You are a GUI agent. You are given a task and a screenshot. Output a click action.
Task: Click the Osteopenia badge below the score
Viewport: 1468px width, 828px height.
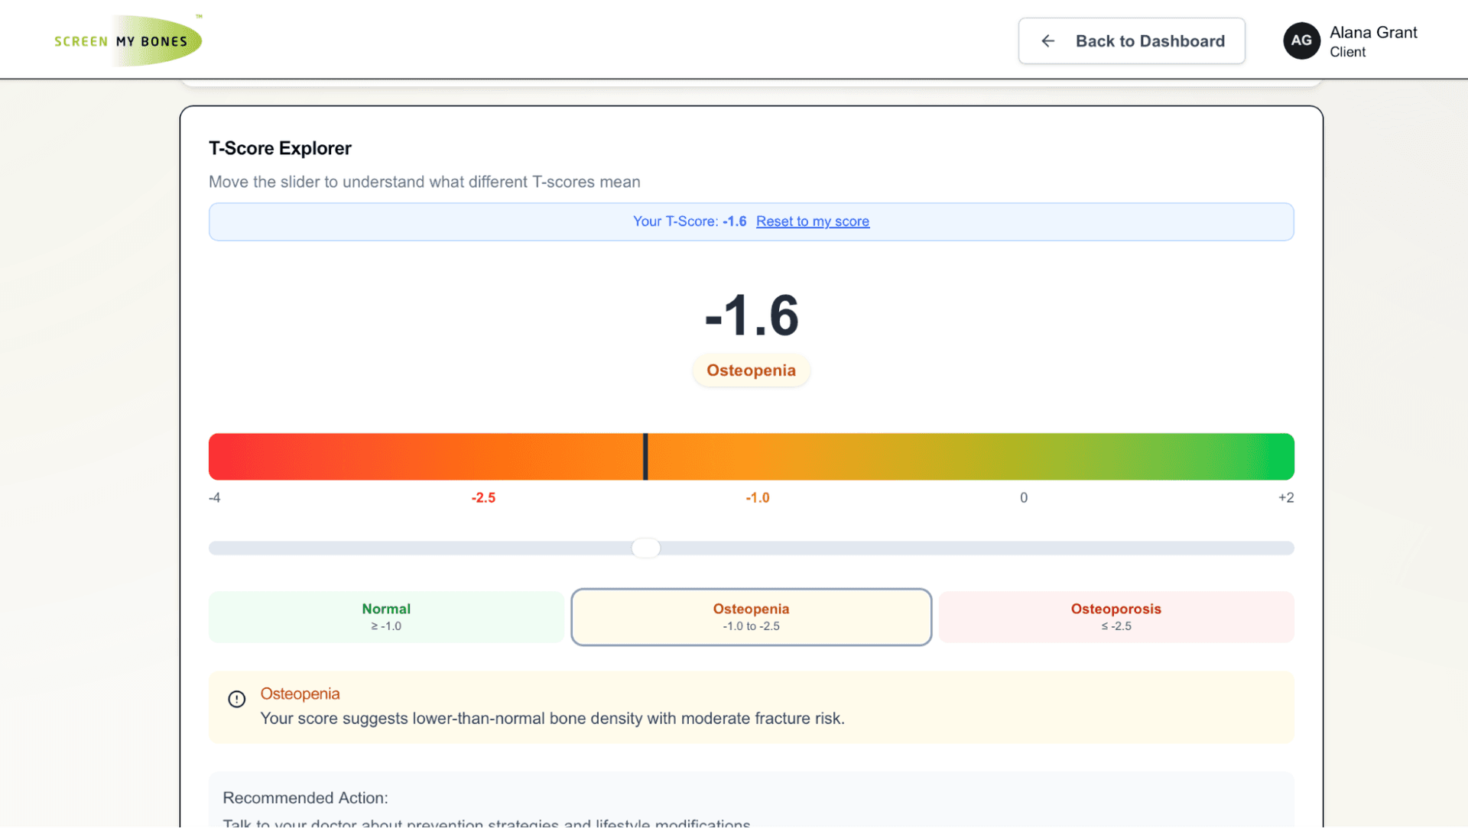(x=751, y=370)
